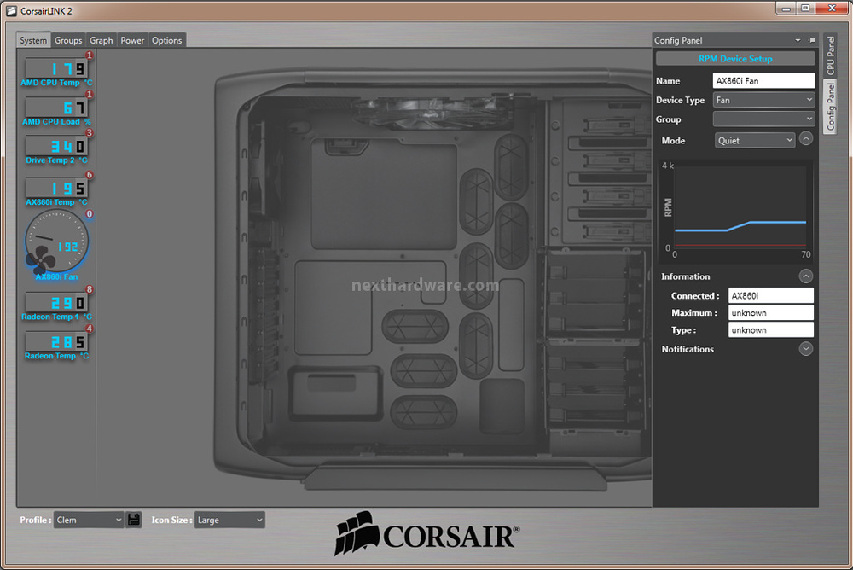This screenshot has height=570, width=853.
Task: Open the Group dropdown
Action: pos(763,119)
